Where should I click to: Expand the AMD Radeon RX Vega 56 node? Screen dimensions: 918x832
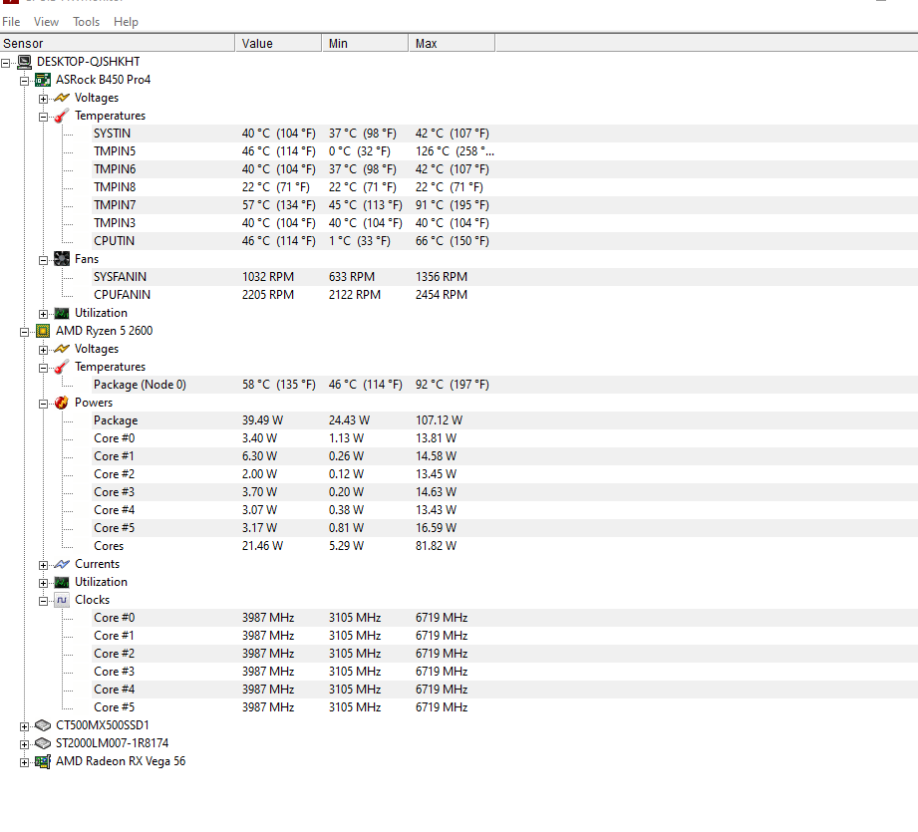coord(25,762)
